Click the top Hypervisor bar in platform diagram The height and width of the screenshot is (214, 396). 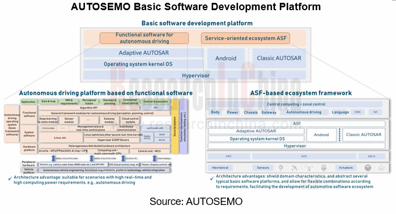(x=195, y=75)
